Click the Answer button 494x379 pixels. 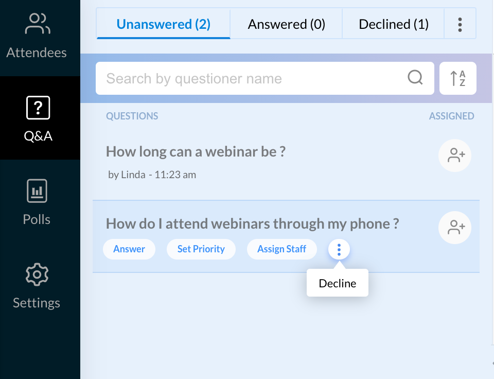129,249
